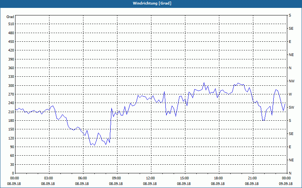
Task: Click the 450 degree axis label
Action: 11,42
